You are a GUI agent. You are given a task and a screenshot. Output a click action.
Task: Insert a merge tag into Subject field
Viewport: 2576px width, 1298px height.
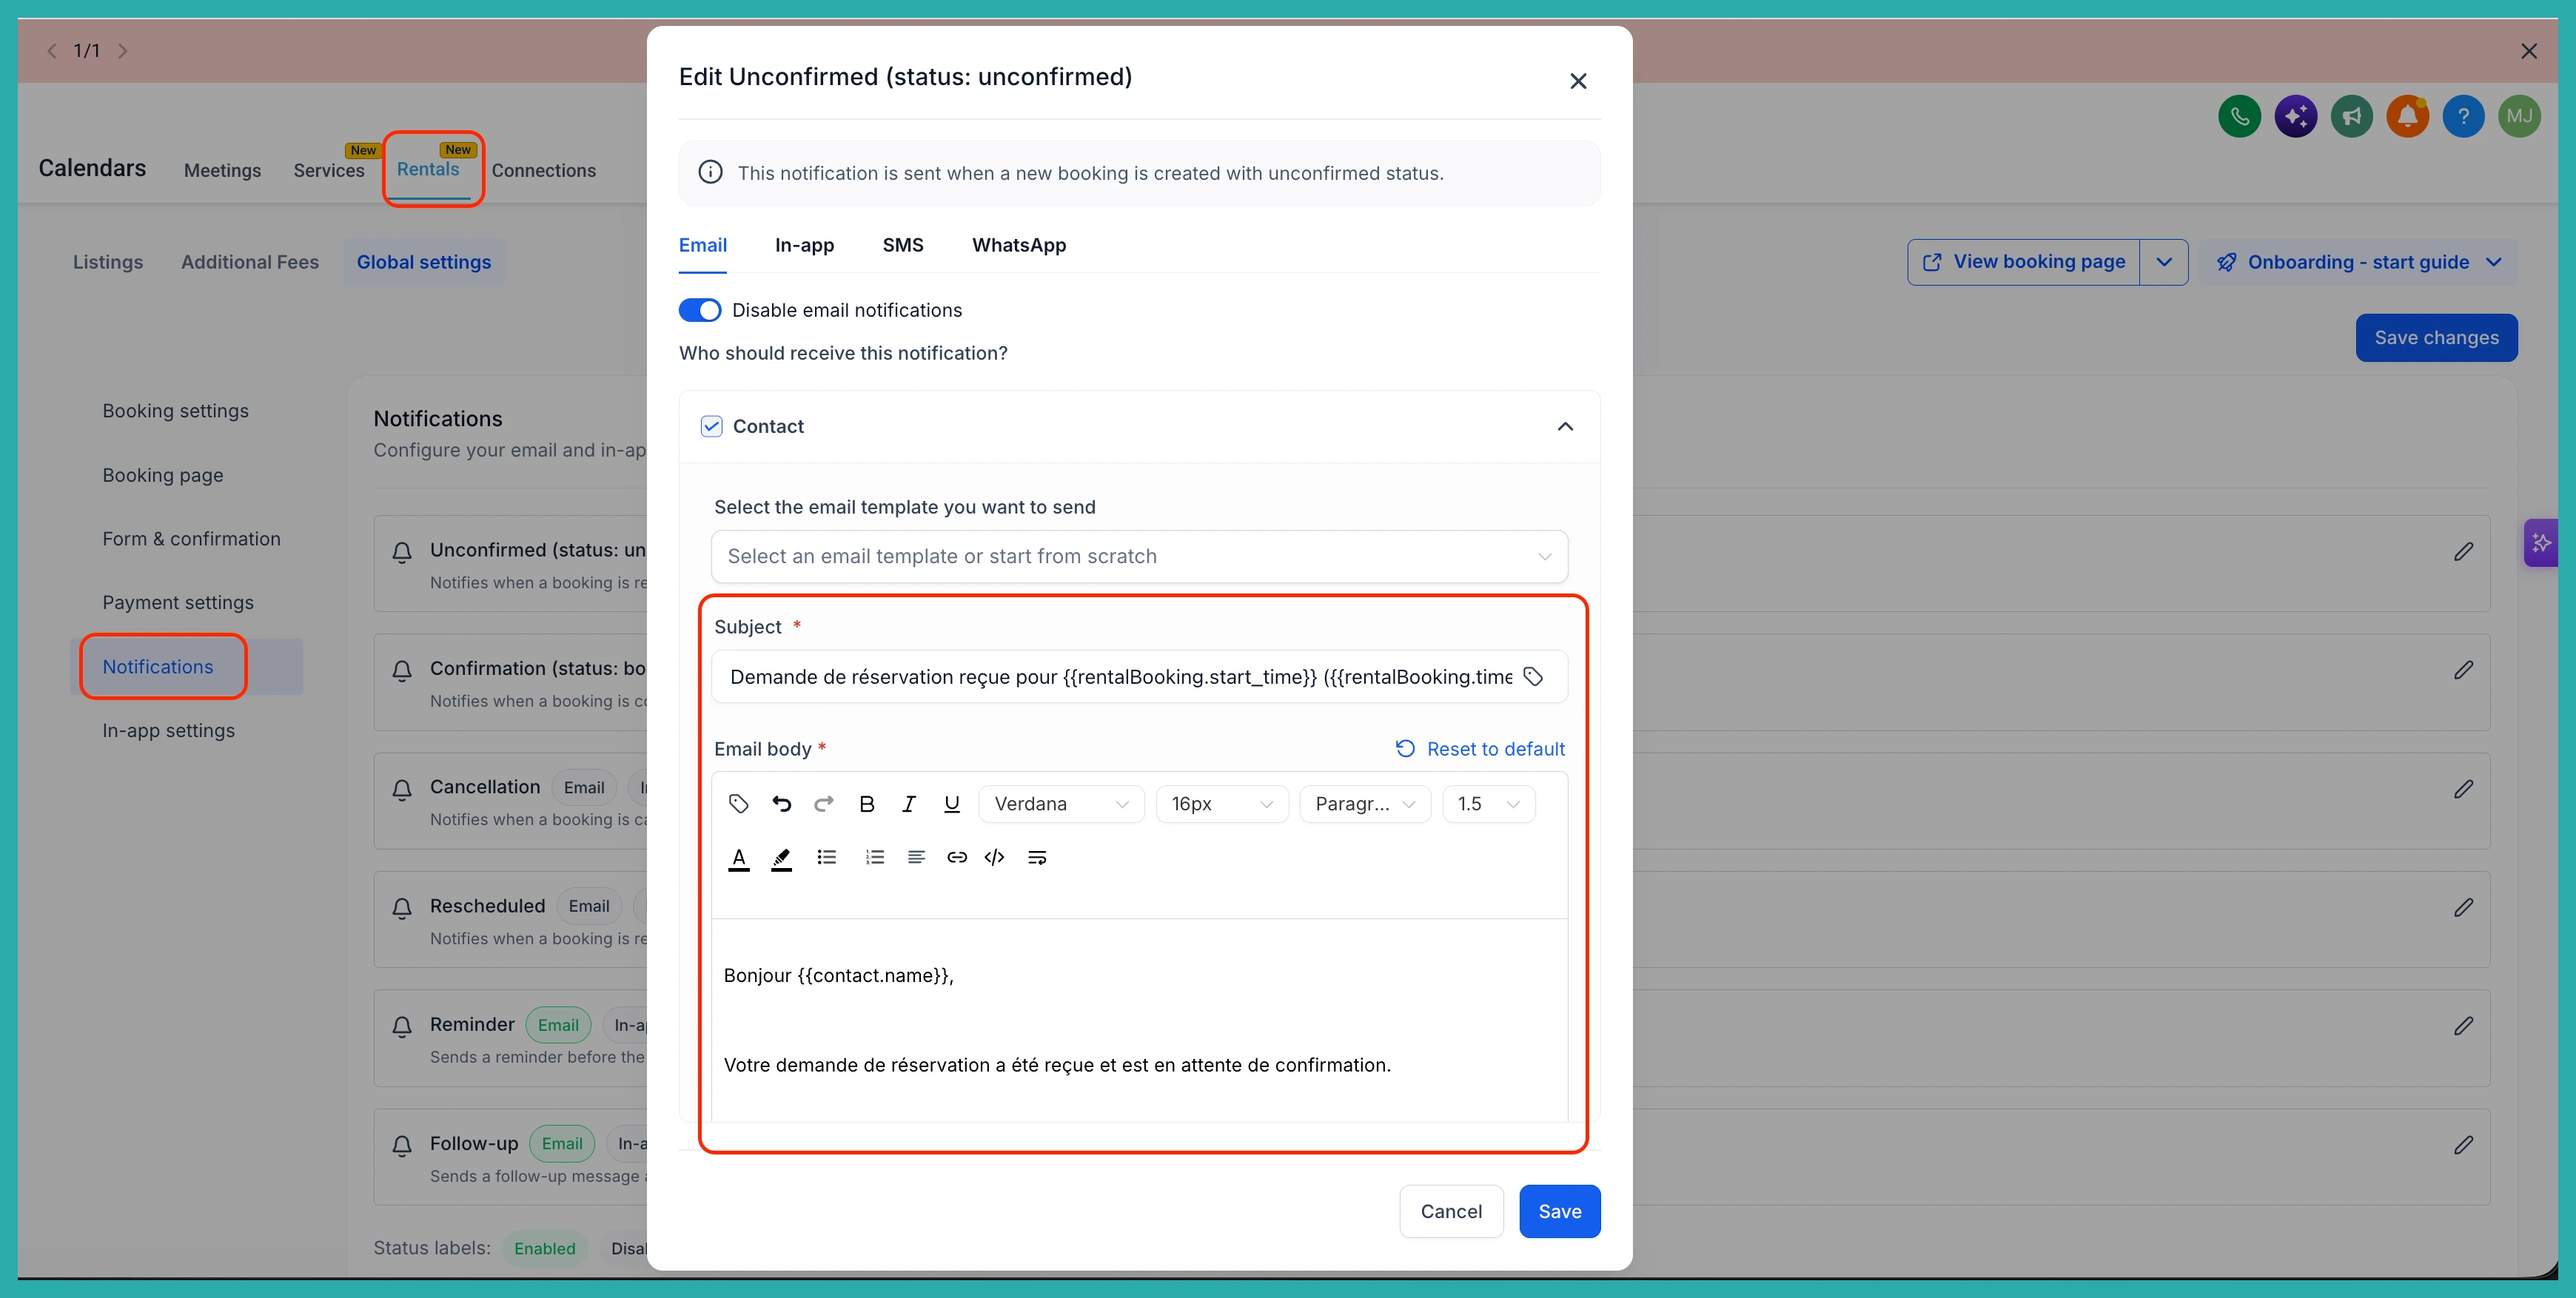pos(1533,677)
